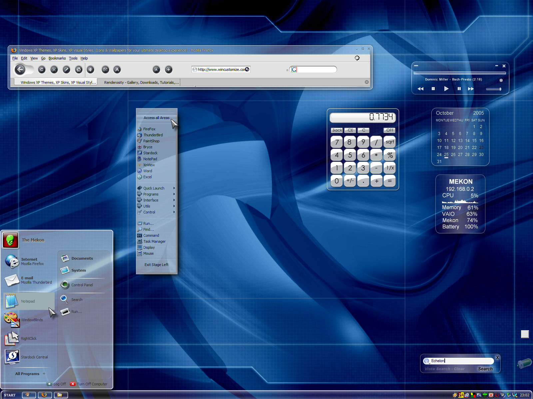Reload the page in Firefox
533x399 pixels.
click(x=42, y=69)
